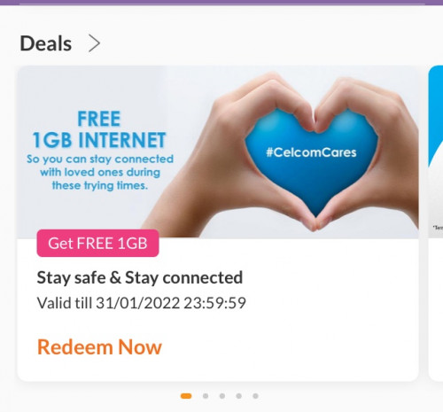Tap the 'So you can stay connected' caption
Image resolution: width=443 pixels, height=412 pixels.
100,172
